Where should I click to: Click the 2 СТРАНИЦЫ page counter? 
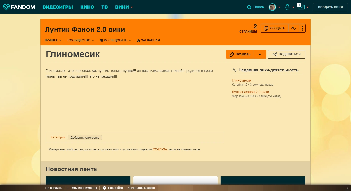[248, 28]
